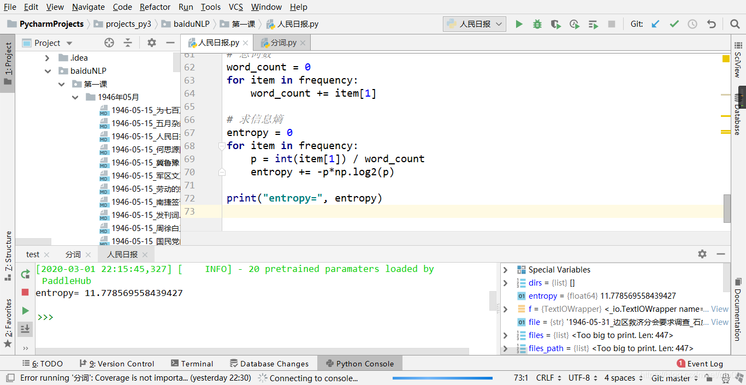This screenshot has width=746, height=385.
Task: Collapse the baiduNLP folder
Action: click(49, 71)
